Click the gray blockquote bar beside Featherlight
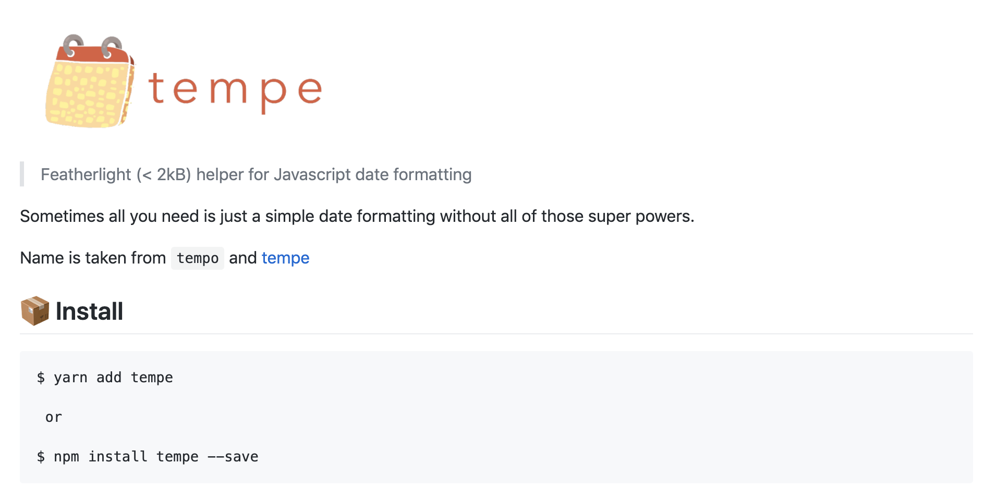 pyautogui.click(x=22, y=174)
